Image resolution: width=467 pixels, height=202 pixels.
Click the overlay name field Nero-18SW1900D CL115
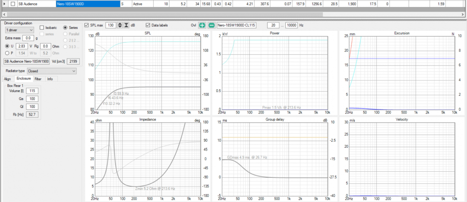pyautogui.click(x=236, y=25)
